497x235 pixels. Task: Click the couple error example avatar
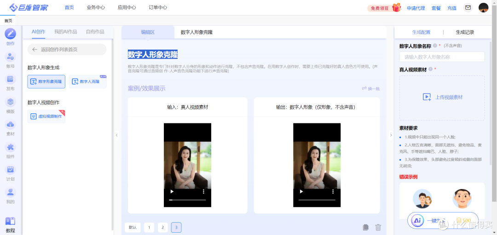pyautogui.click(x=422, y=199)
